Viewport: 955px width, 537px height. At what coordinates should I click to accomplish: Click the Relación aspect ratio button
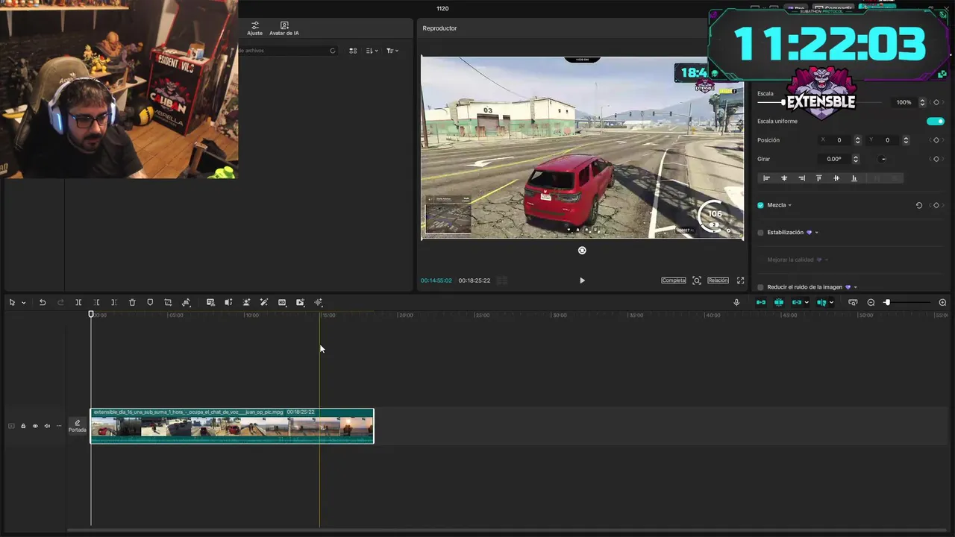click(718, 280)
